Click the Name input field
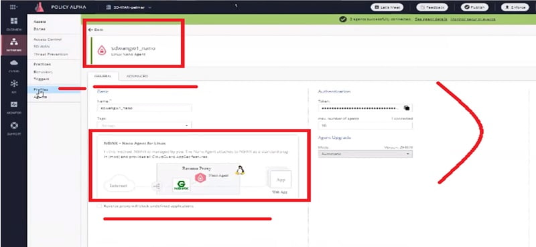The height and width of the screenshot is (247, 536). 144,108
